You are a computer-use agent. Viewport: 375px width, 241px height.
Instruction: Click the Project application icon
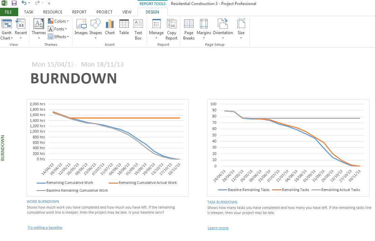coord(4,3)
